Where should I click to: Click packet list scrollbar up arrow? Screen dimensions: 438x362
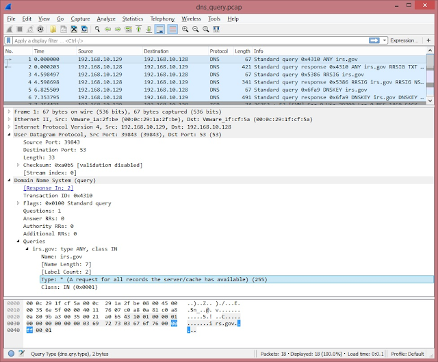(430, 51)
